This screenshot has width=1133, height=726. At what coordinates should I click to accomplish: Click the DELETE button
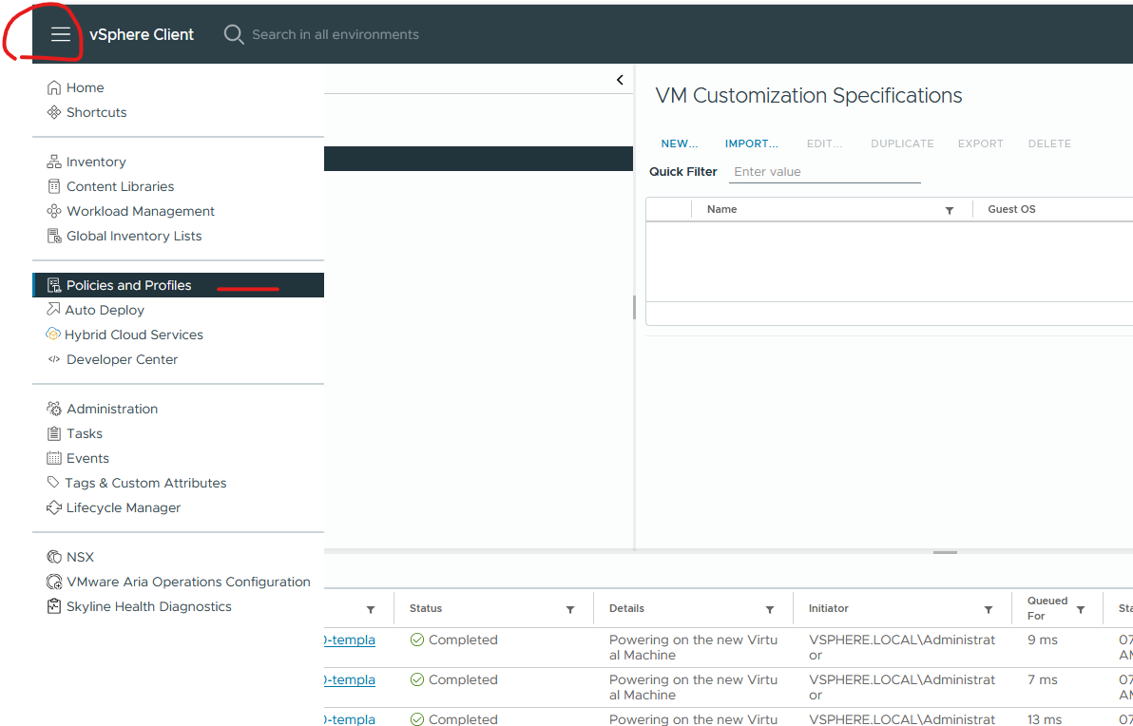(1049, 143)
